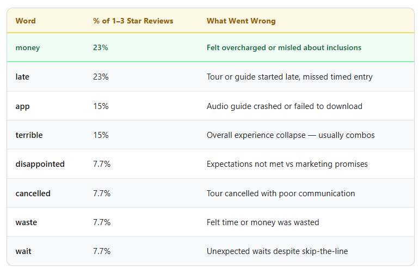The width and height of the screenshot is (419, 278).
Task: Select the "late" word cell
Action: (22, 77)
